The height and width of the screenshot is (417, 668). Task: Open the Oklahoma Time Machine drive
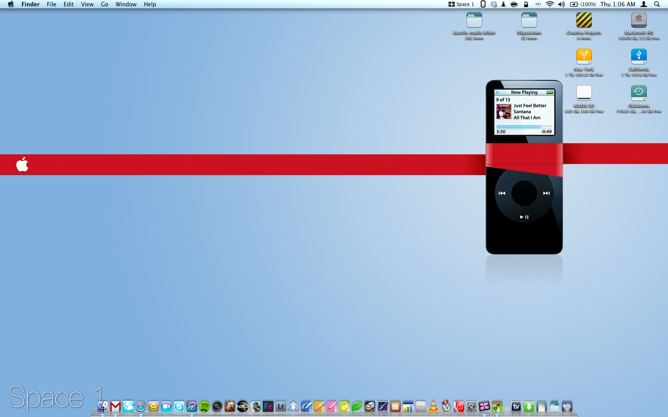coord(639,93)
